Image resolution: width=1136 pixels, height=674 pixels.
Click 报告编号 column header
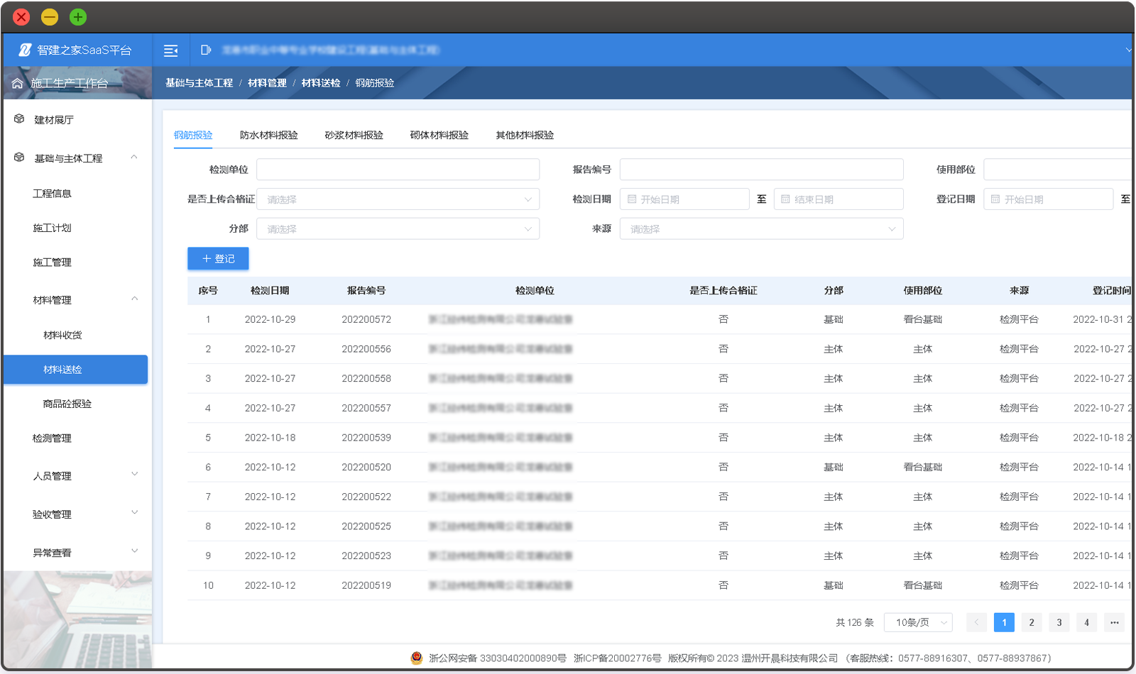366,291
